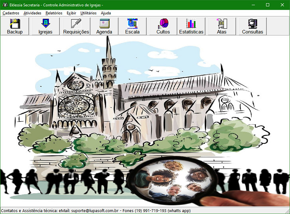The height and width of the screenshot is (214, 290).
Task: Open the Cadastros menu
Action: tap(11, 13)
